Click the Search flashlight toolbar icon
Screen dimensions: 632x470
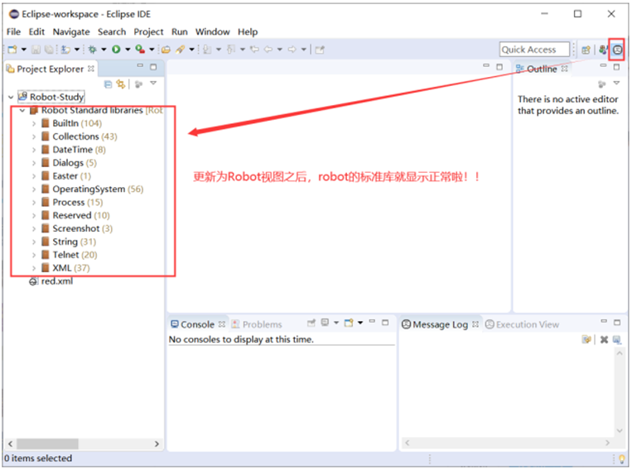(181, 49)
